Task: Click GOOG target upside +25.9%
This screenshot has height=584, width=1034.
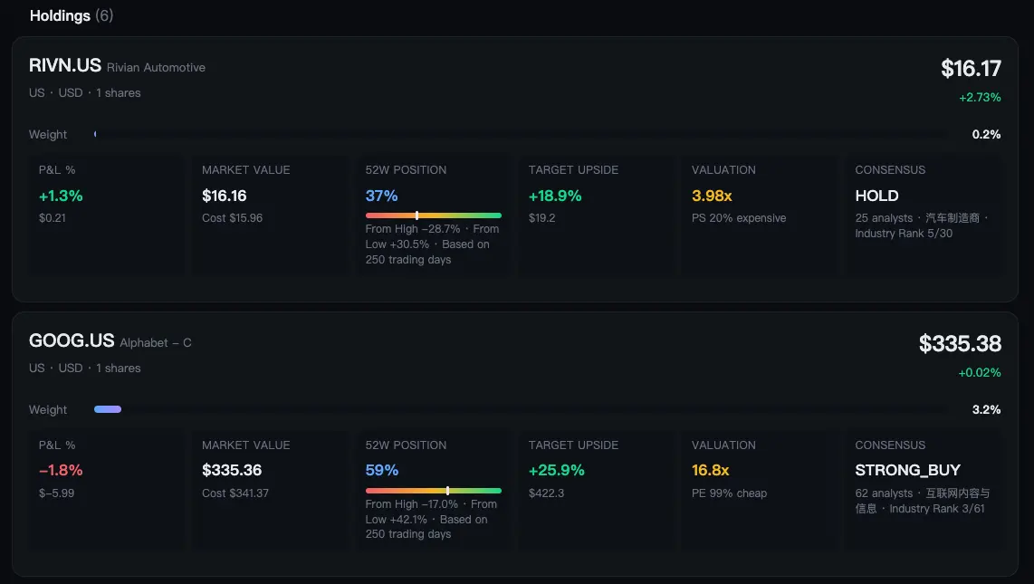Action: coord(557,471)
